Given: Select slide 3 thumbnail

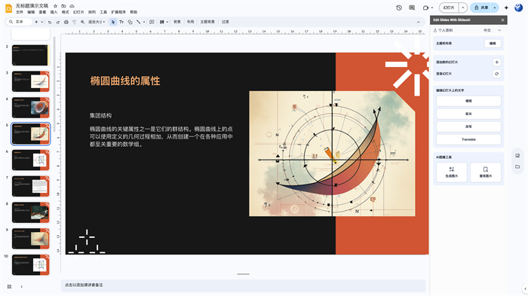Looking at the screenshot, I should pyautogui.click(x=31, y=81).
